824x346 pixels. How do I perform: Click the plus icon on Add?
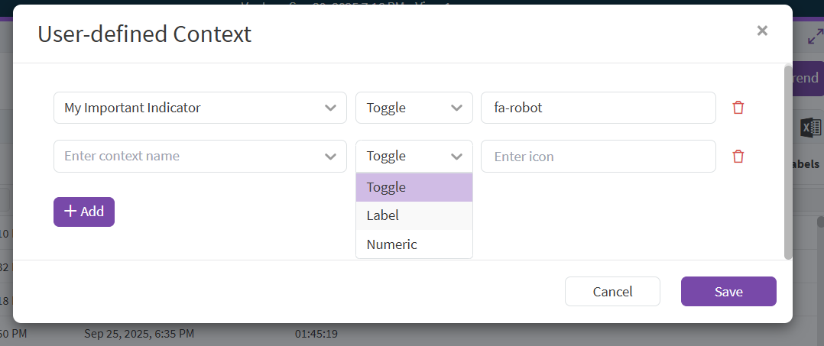click(x=70, y=212)
